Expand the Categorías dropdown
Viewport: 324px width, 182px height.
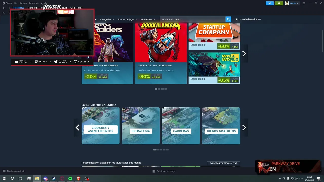tap(107, 19)
